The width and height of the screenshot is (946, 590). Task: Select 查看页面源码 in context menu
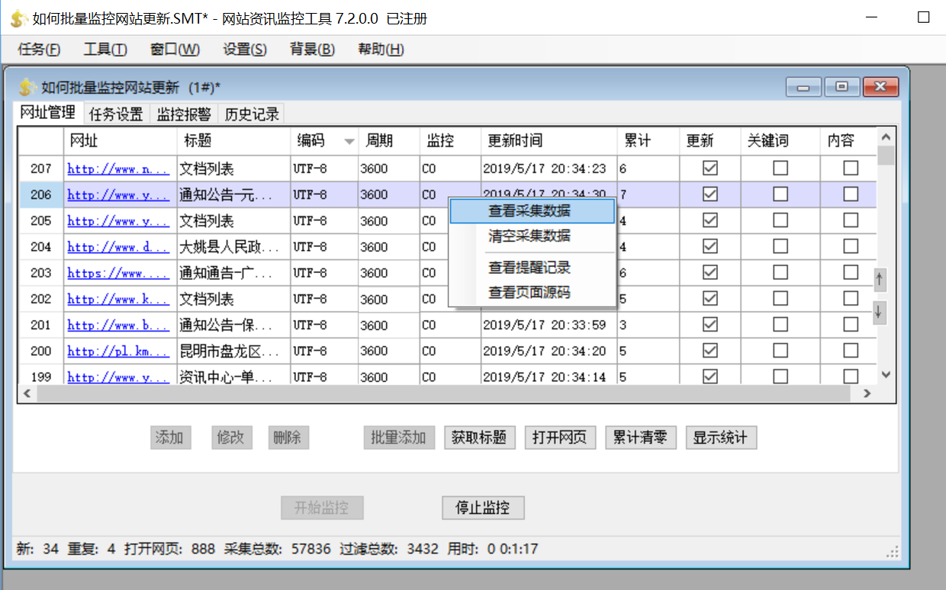coord(529,293)
